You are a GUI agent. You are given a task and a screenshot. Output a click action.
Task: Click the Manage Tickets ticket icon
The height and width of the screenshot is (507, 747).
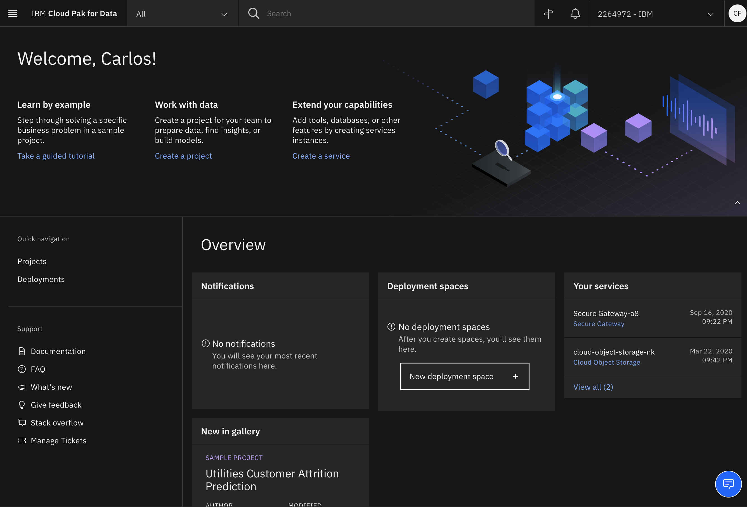pos(22,441)
